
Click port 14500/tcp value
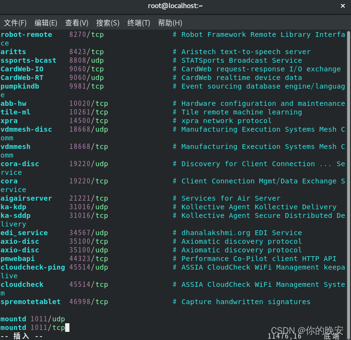89,121
